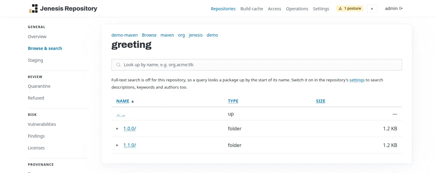This screenshot has height=173, width=436.
Task: Go to jenesis breadcrumb
Action: (x=196, y=35)
